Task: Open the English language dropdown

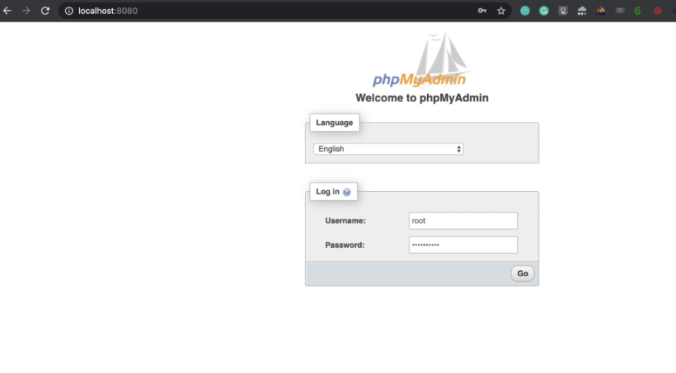Action: (x=389, y=149)
